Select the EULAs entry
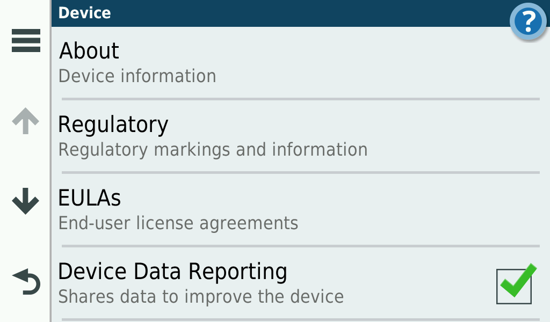This screenshot has width=550, height=322. (x=89, y=198)
